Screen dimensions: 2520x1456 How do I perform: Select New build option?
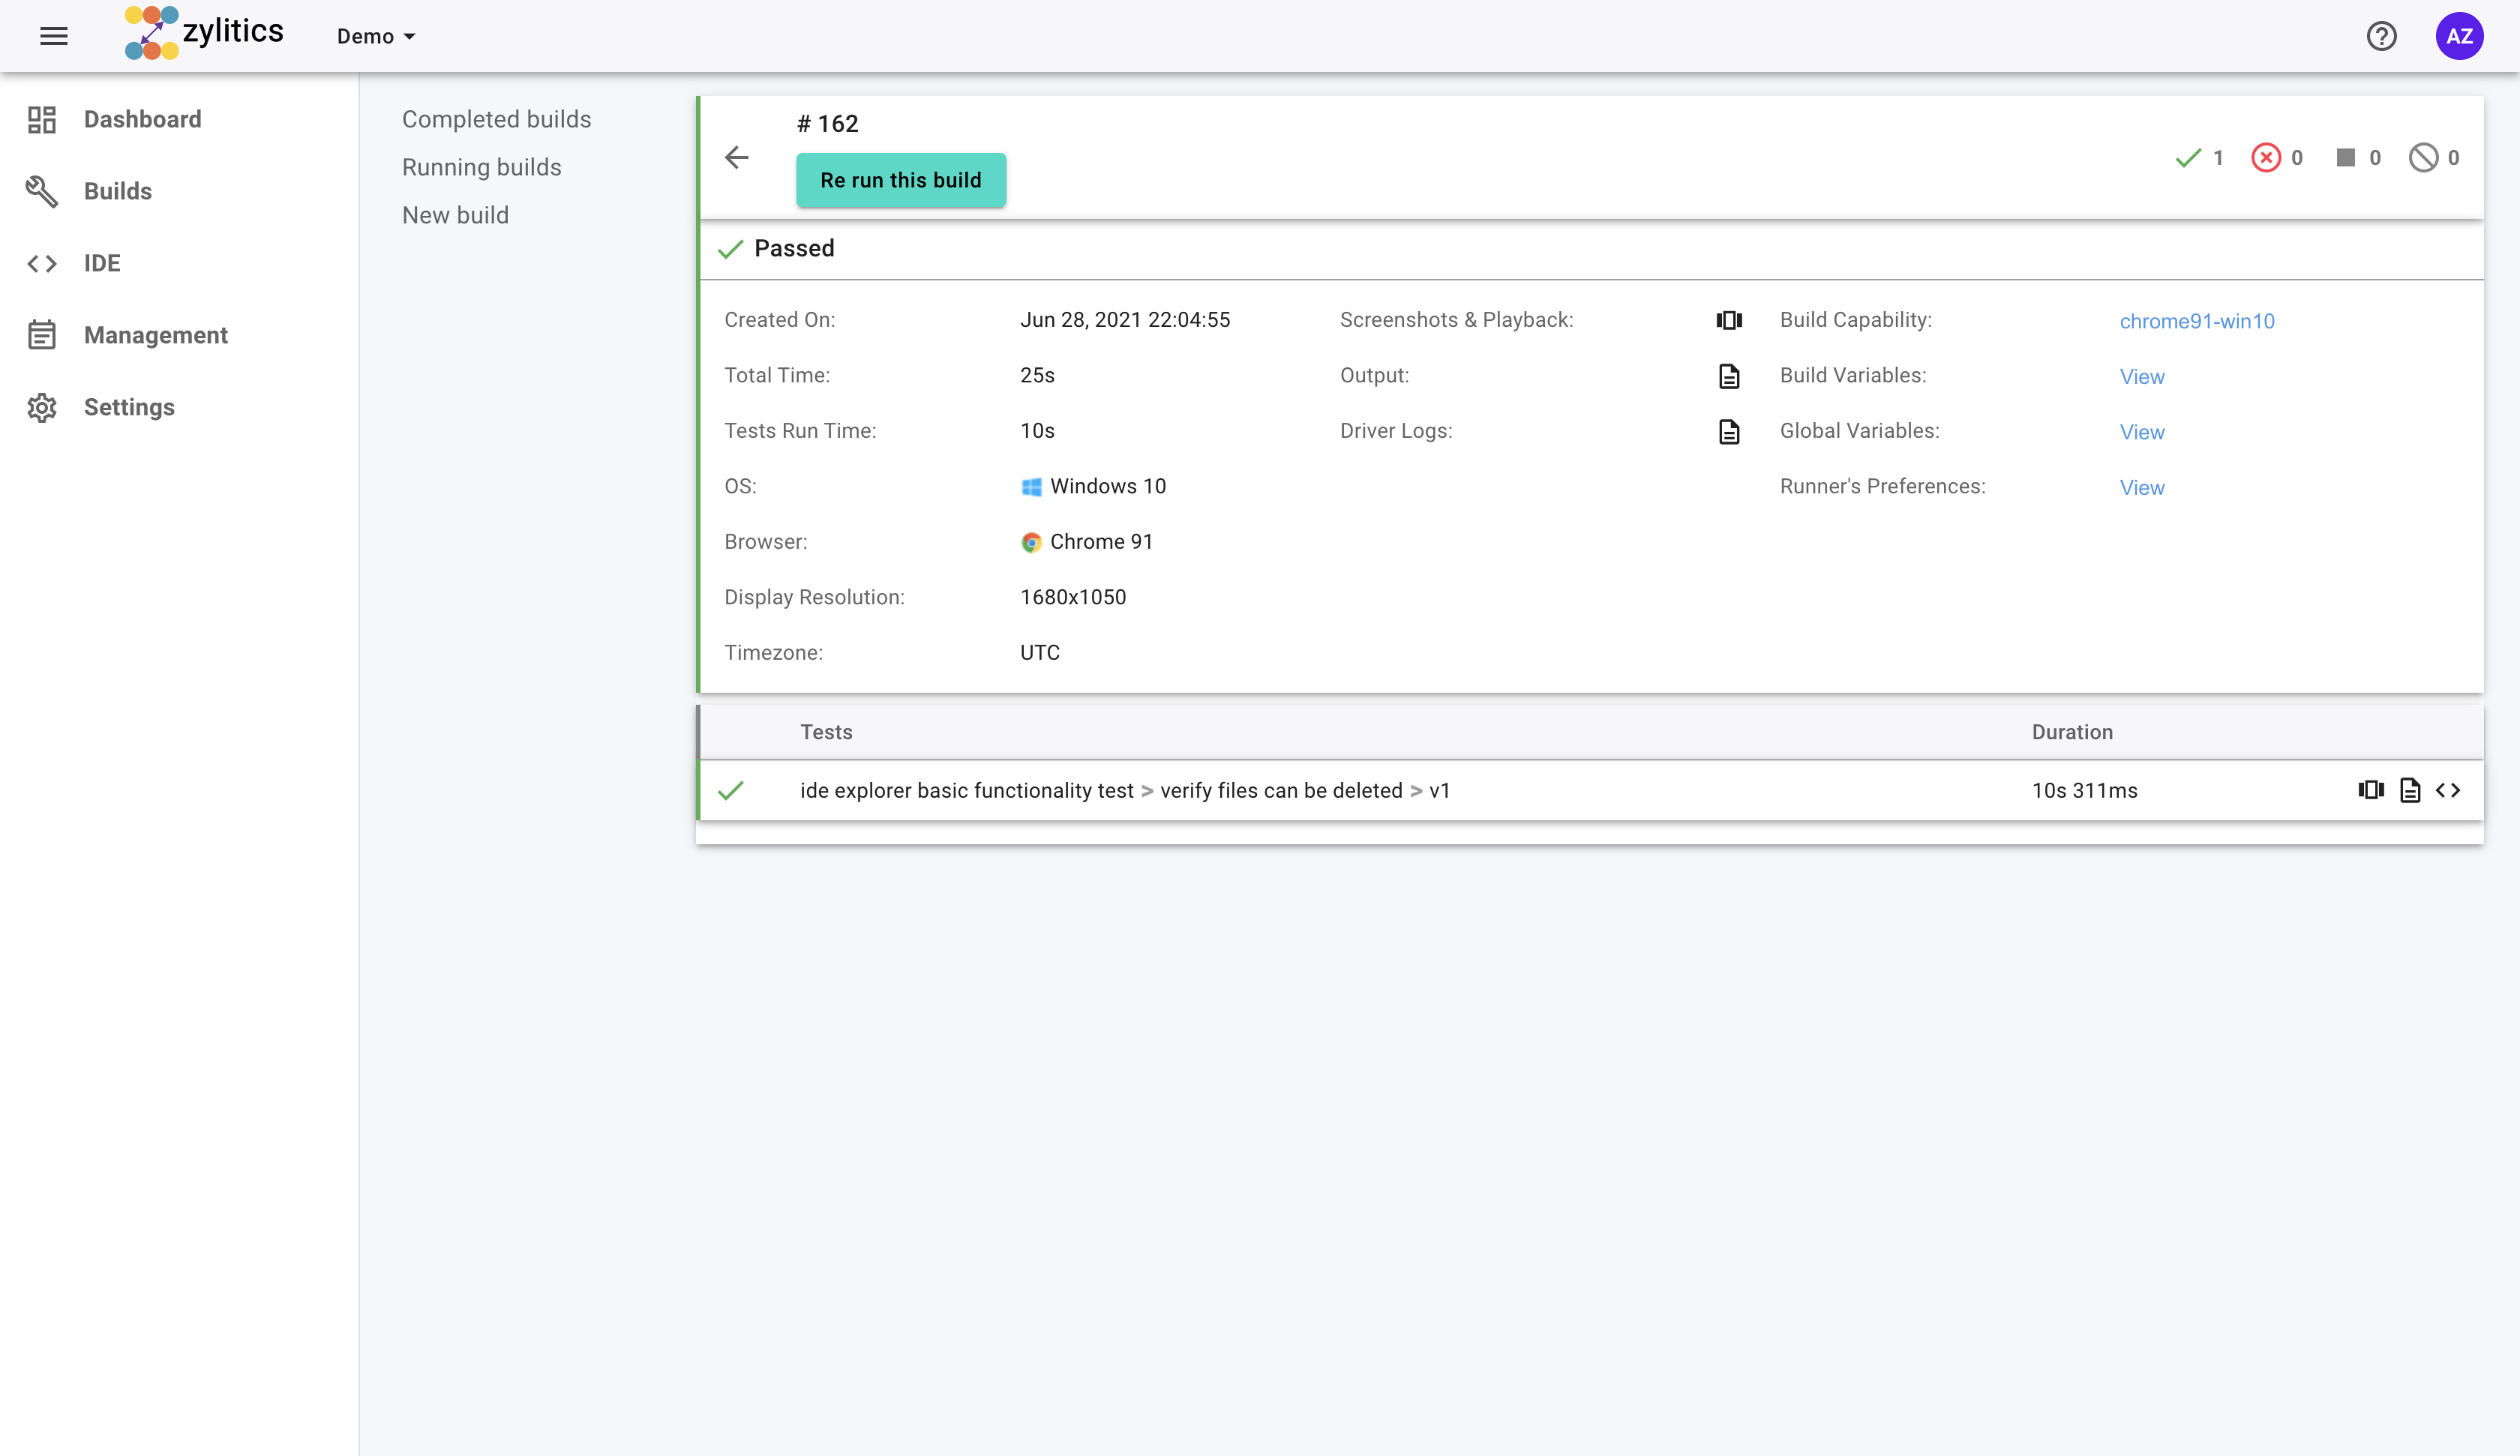pyautogui.click(x=455, y=215)
